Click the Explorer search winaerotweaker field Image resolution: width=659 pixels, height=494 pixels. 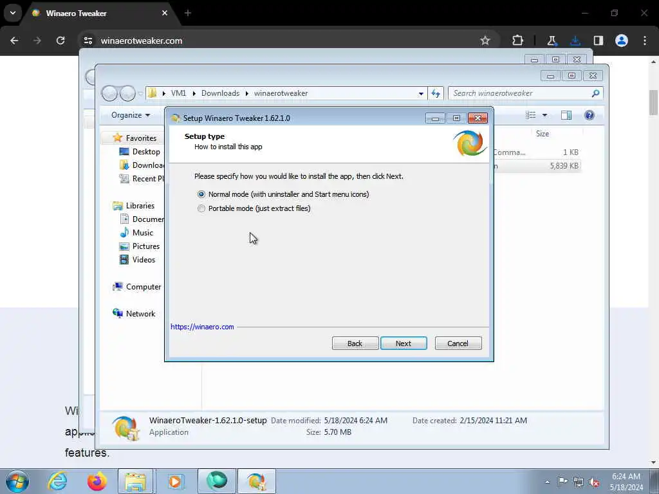tap(525, 93)
